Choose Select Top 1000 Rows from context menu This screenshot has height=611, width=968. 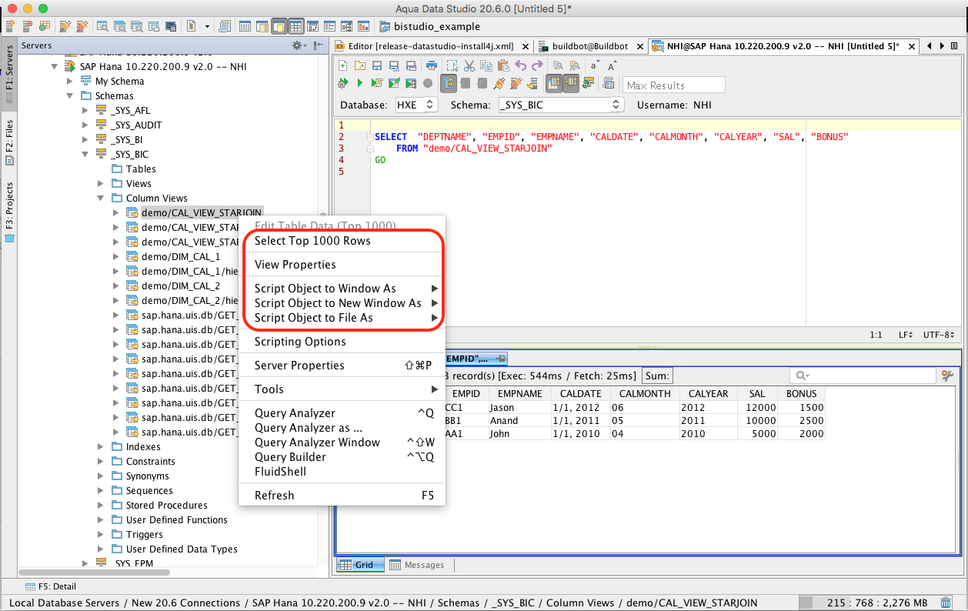coord(312,241)
